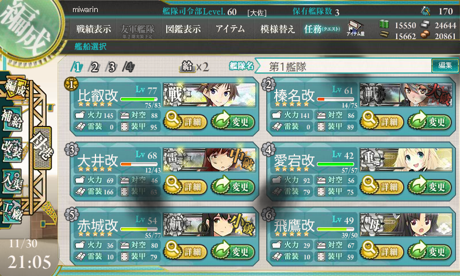Open the 改装 remodel sidebar icon

(12, 149)
